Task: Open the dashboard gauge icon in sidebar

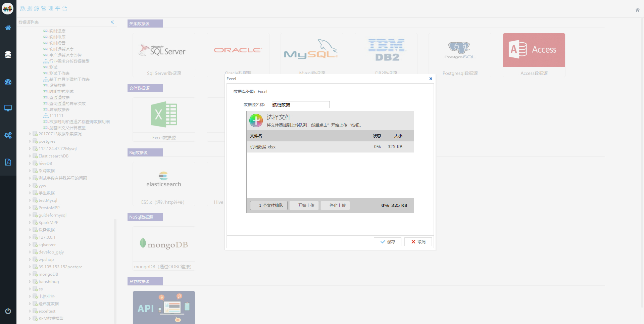Action: [x=8, y=82]
